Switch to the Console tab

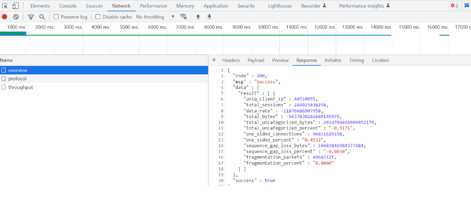68,6
